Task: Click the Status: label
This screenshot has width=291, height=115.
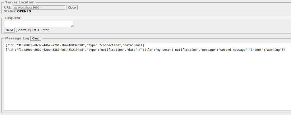Action: (x=10, y=11)
